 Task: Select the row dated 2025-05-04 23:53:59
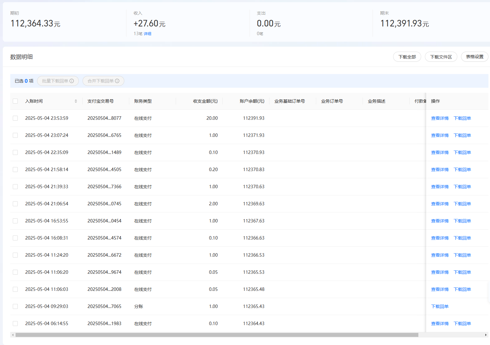[15, 118]
